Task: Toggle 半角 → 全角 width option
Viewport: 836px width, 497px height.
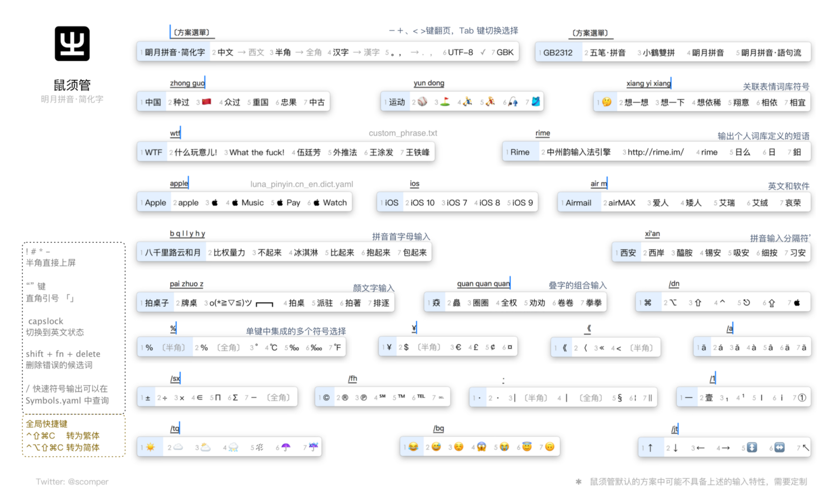Action: click(298, 52)
